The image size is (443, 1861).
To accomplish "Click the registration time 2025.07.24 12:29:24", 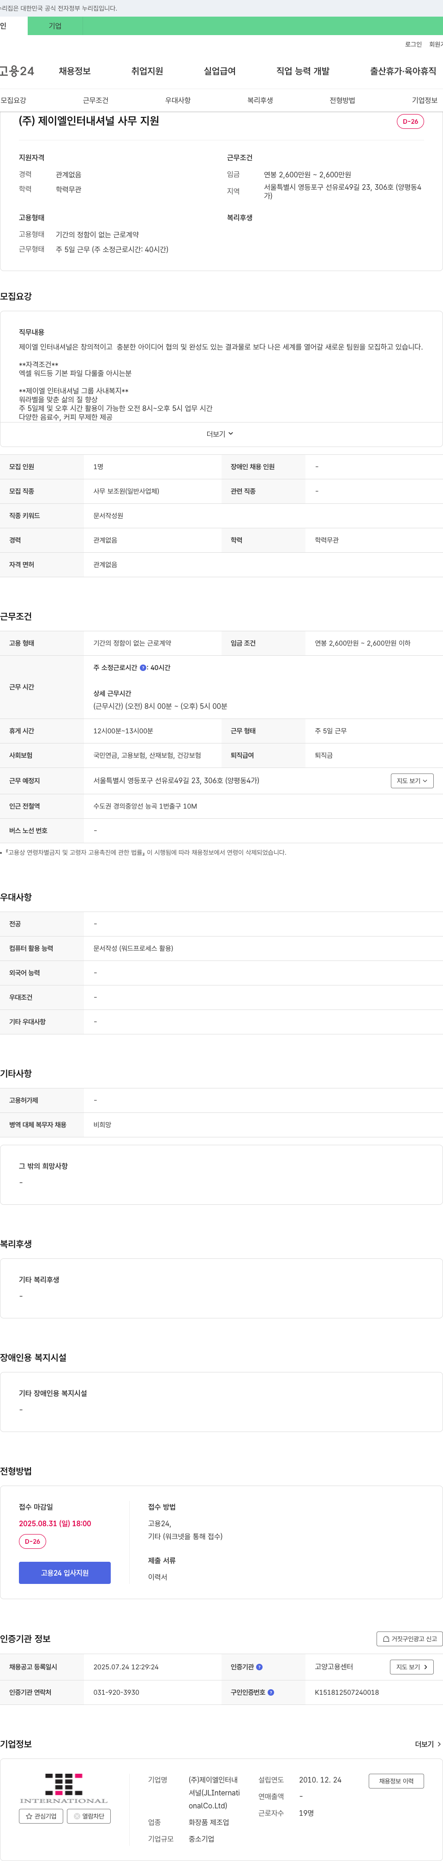I will pyautogui.click(x=126, y=1667).
